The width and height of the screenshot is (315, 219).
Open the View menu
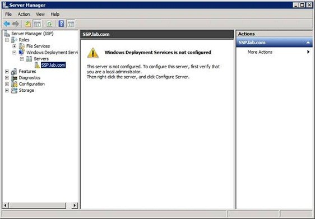[x=40, y=14]
